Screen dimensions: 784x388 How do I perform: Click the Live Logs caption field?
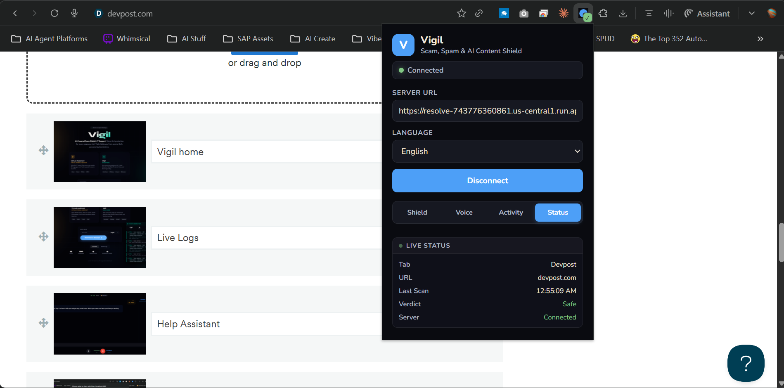tap(267, 238)
